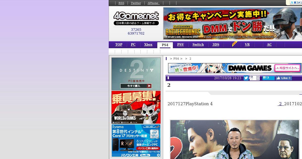This screenshot has height=159, width=302.
Task: Click the number 63971702 under logo
Action: click(136, 33)
